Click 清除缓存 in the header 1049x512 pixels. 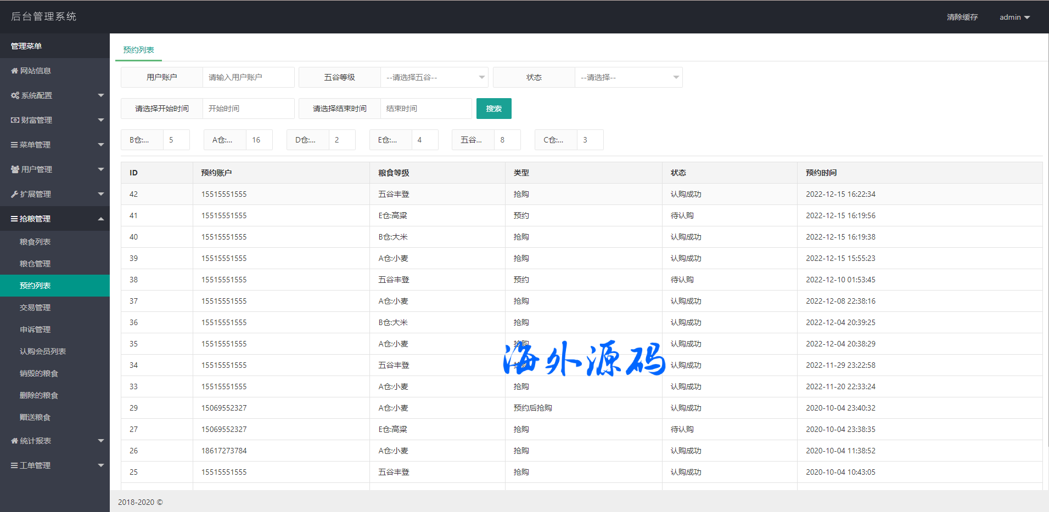[962, 17]
